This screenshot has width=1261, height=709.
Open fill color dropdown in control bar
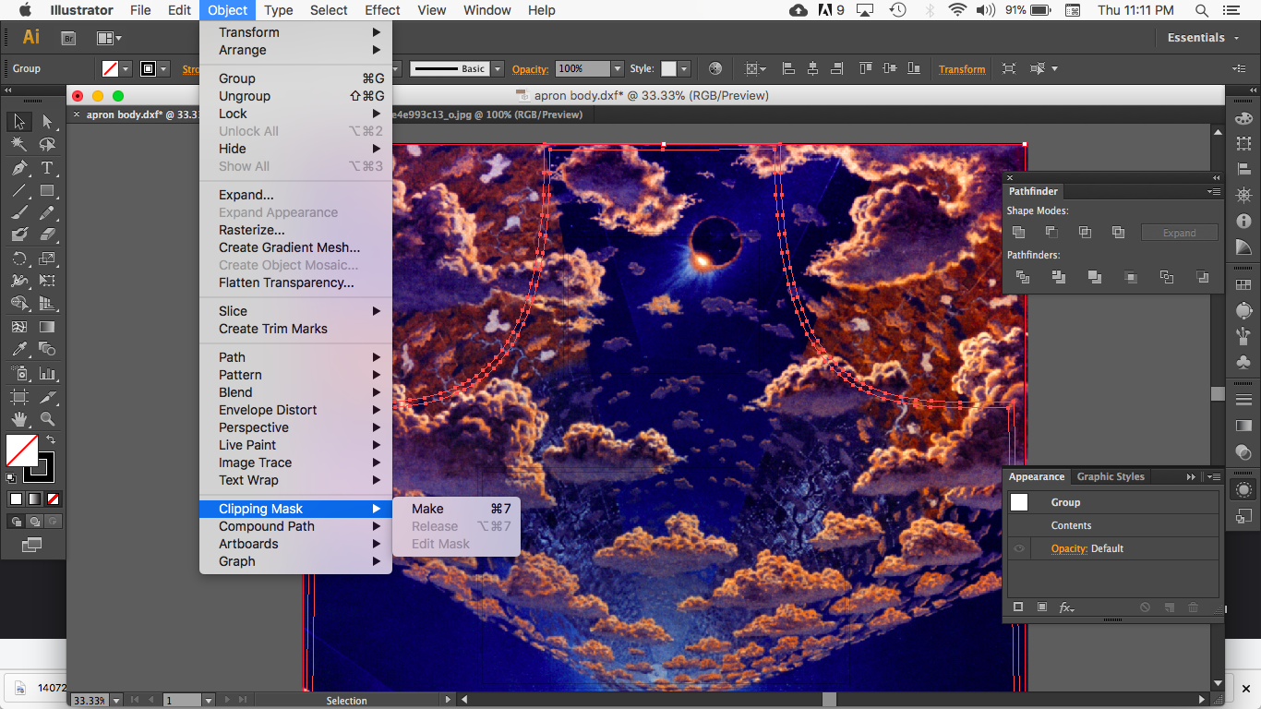point(126,68)
